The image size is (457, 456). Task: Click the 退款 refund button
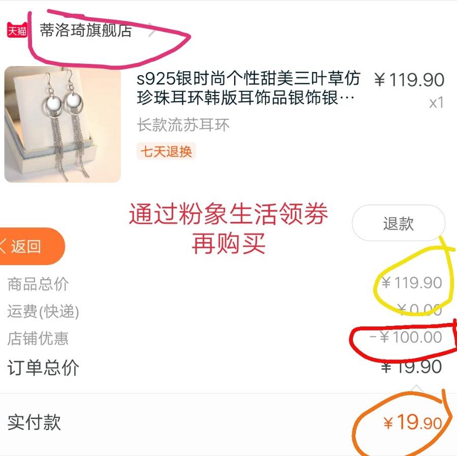click(399, 223)
